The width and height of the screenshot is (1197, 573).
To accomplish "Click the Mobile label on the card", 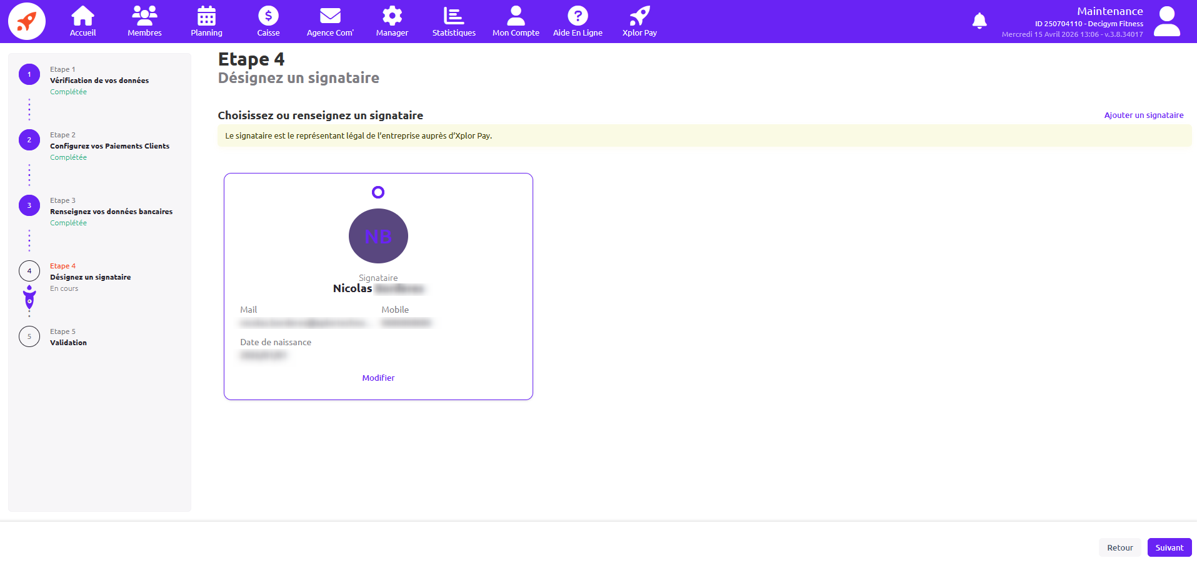I will tap(395, 310).
